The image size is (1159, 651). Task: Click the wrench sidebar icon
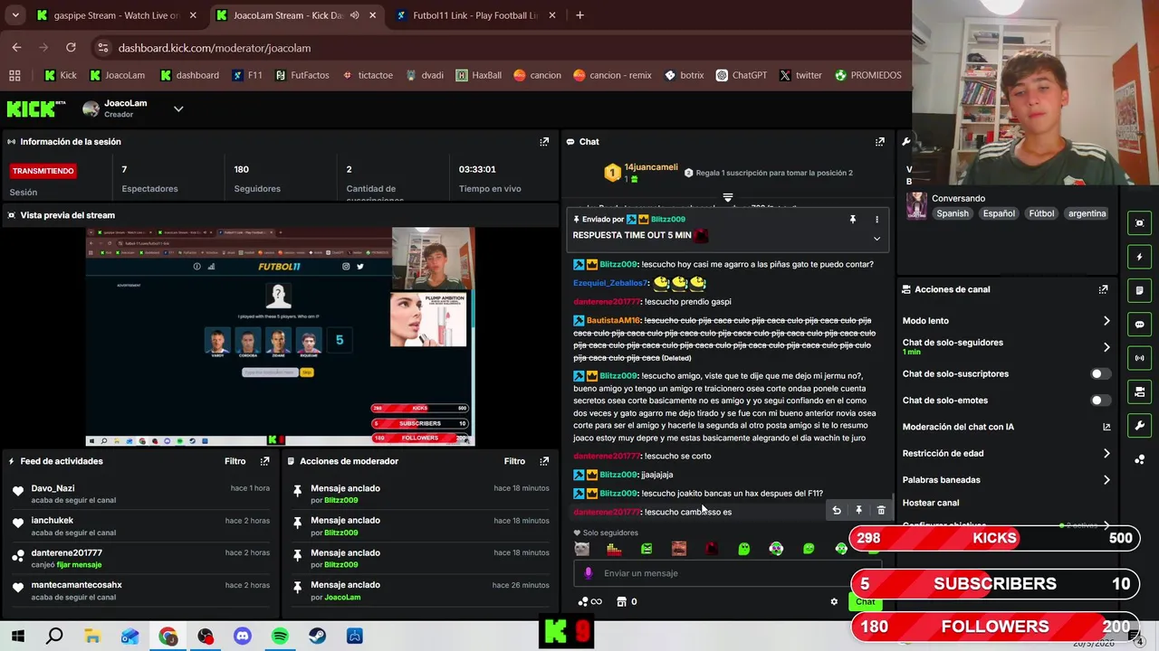click(x=1139, y=425)
